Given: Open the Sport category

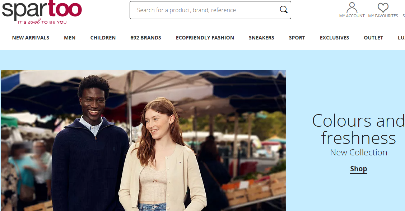Looking at the screenshot, I should 297,38.
